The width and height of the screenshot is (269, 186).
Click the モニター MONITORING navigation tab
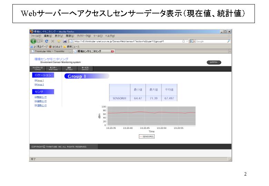click(53, 68)
